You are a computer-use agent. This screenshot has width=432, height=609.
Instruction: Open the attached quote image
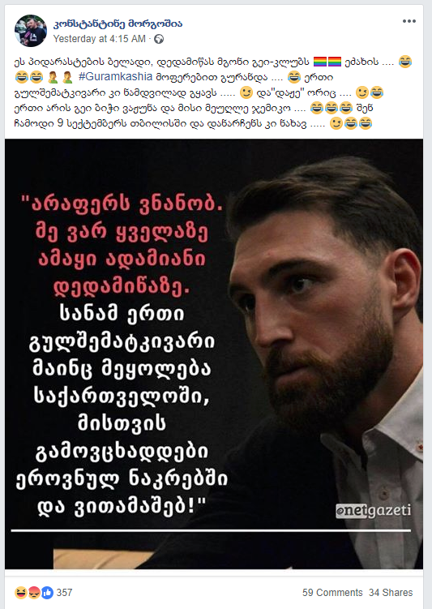(x=214, y=354)
